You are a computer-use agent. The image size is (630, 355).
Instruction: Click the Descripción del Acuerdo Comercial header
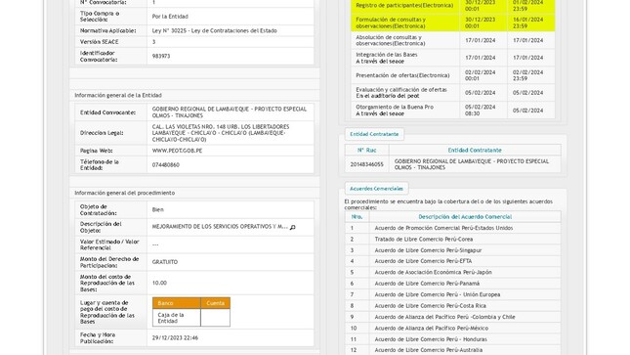coord(465,216)
